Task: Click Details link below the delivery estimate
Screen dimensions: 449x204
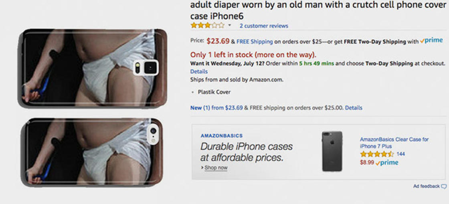Action: point(199,71)
